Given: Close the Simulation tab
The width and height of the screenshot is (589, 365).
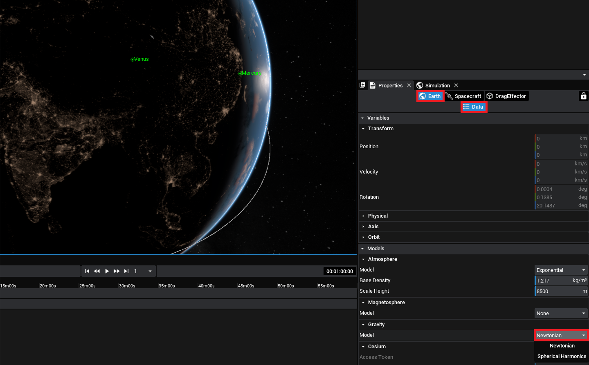Looking at the screenshot, I should (456, 85).
